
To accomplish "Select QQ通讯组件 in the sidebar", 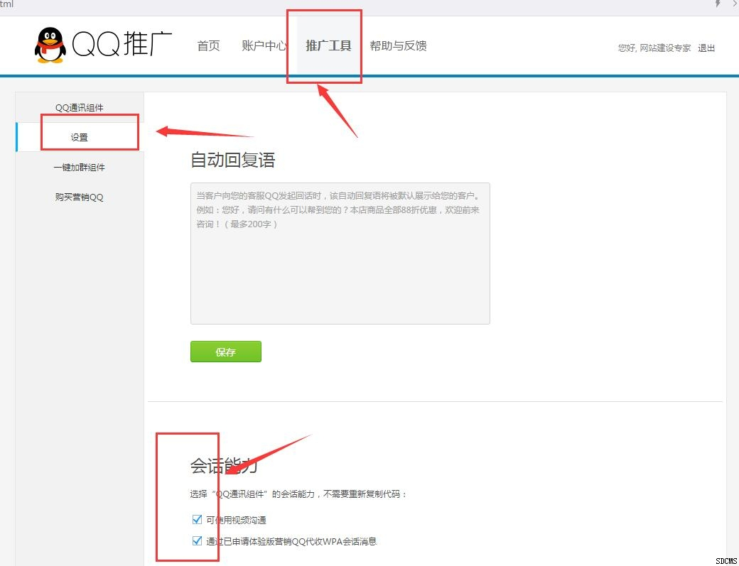I will [x=79, y=108].
